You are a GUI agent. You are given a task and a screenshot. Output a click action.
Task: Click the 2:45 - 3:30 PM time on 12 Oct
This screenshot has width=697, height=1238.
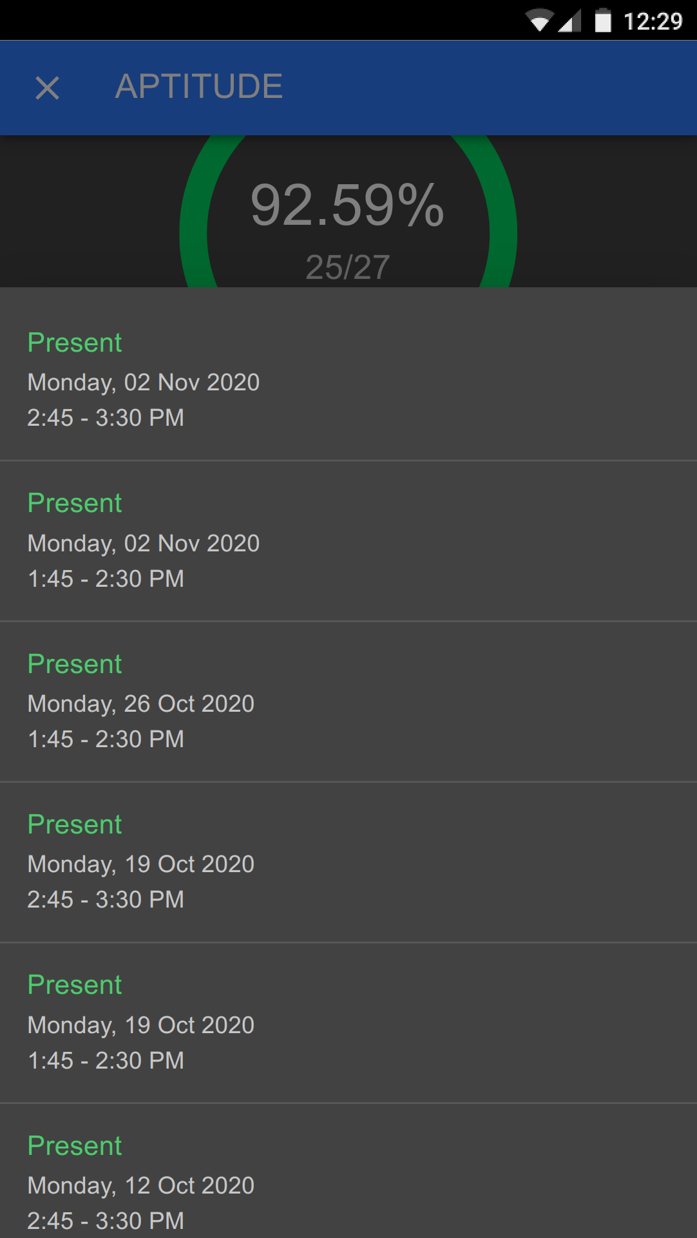[106, 1221]
